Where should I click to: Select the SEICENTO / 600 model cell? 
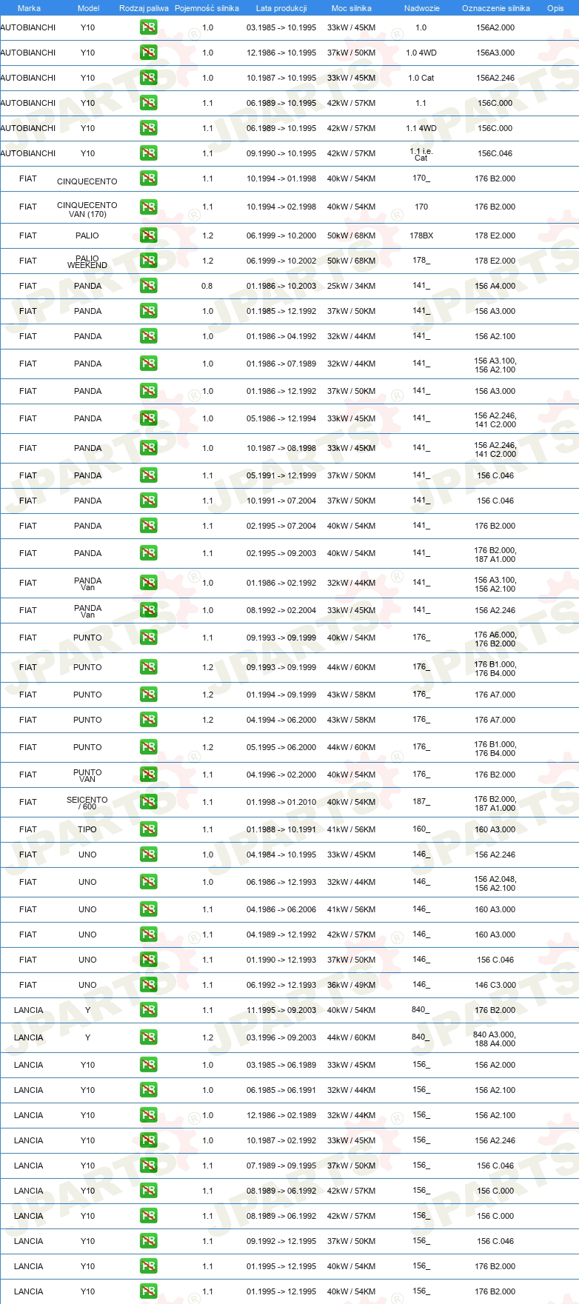[x=87, y=803]
